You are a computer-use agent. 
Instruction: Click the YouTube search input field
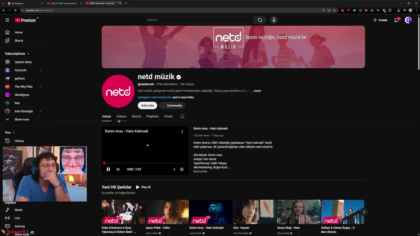(199, 20)
